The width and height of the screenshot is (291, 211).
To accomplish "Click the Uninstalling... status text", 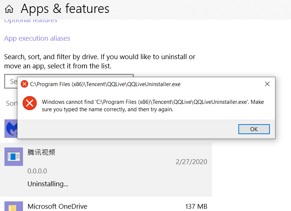I will click(x=48, y=184).
